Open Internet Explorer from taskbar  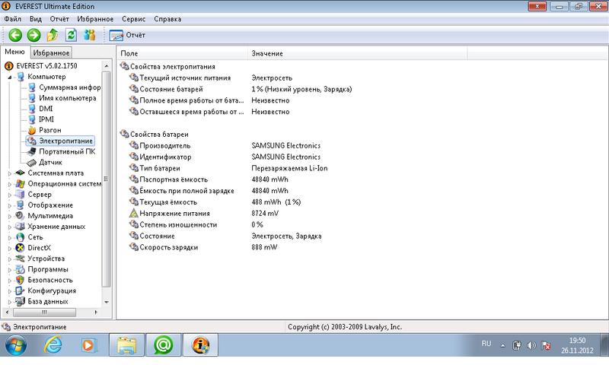pyautogui.click(x=53, y=344)
